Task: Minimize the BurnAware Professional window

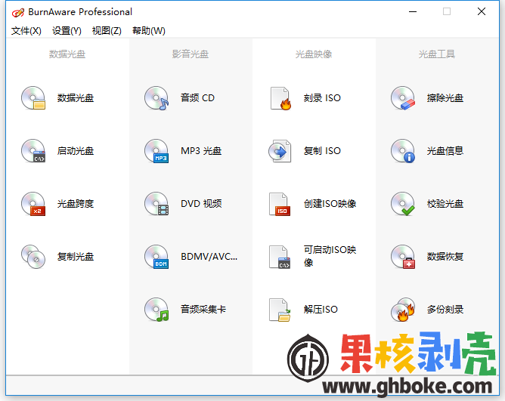Action: [x=413, y=12]
